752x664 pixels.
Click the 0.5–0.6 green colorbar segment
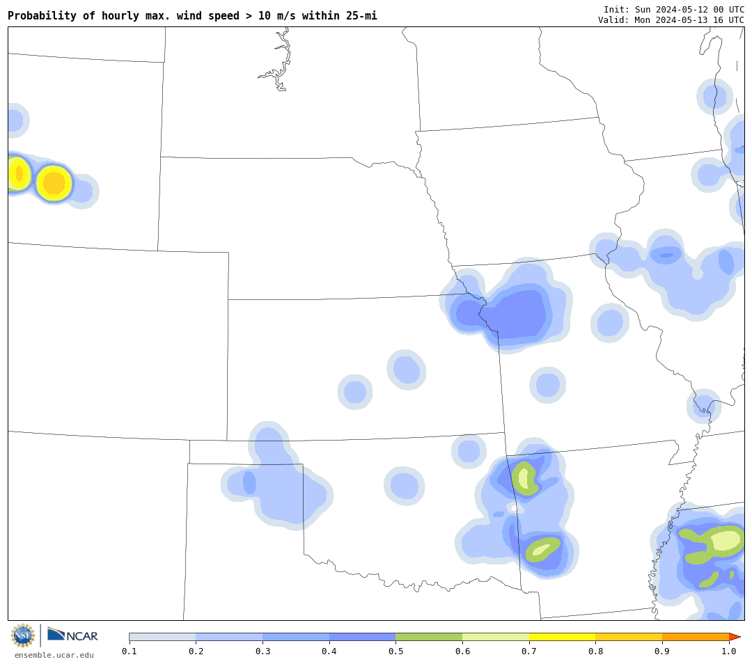click(x=429, y=637)
